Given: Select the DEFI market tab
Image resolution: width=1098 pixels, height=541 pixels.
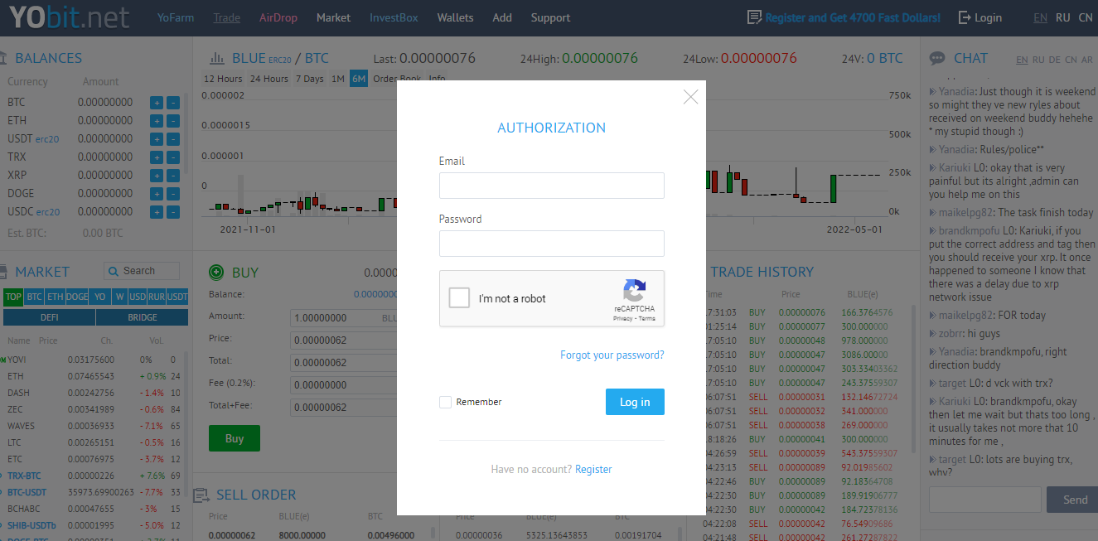Looking at the screenshot, I should 50,317.
